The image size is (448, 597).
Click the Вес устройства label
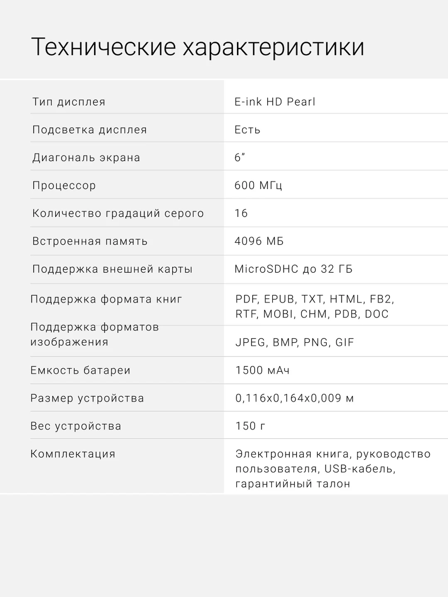tap(76, 426)
